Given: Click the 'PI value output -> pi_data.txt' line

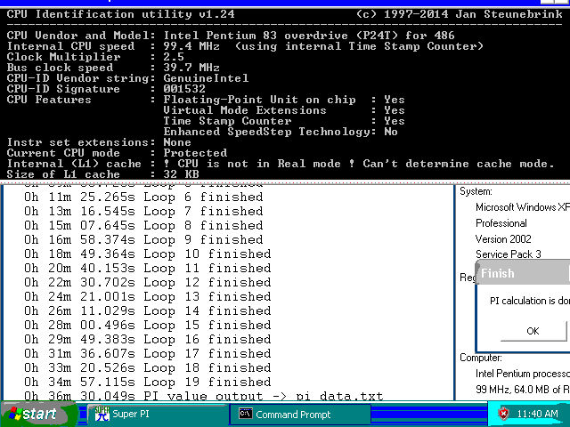Looking at the screenshot, I should pyautogui.click(x=204, y=396).
